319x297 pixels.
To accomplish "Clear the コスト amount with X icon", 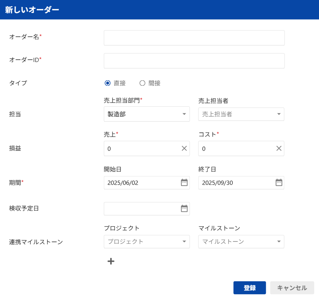I will click(x=279, y=148).
